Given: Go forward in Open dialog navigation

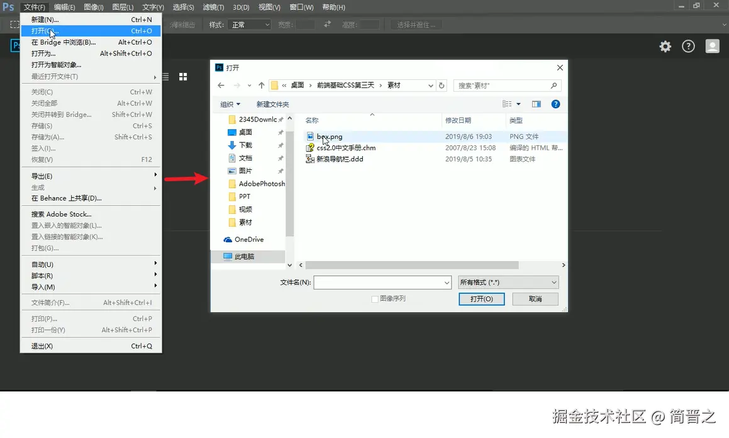Looking at the screenshot, I should coord(237,86).
